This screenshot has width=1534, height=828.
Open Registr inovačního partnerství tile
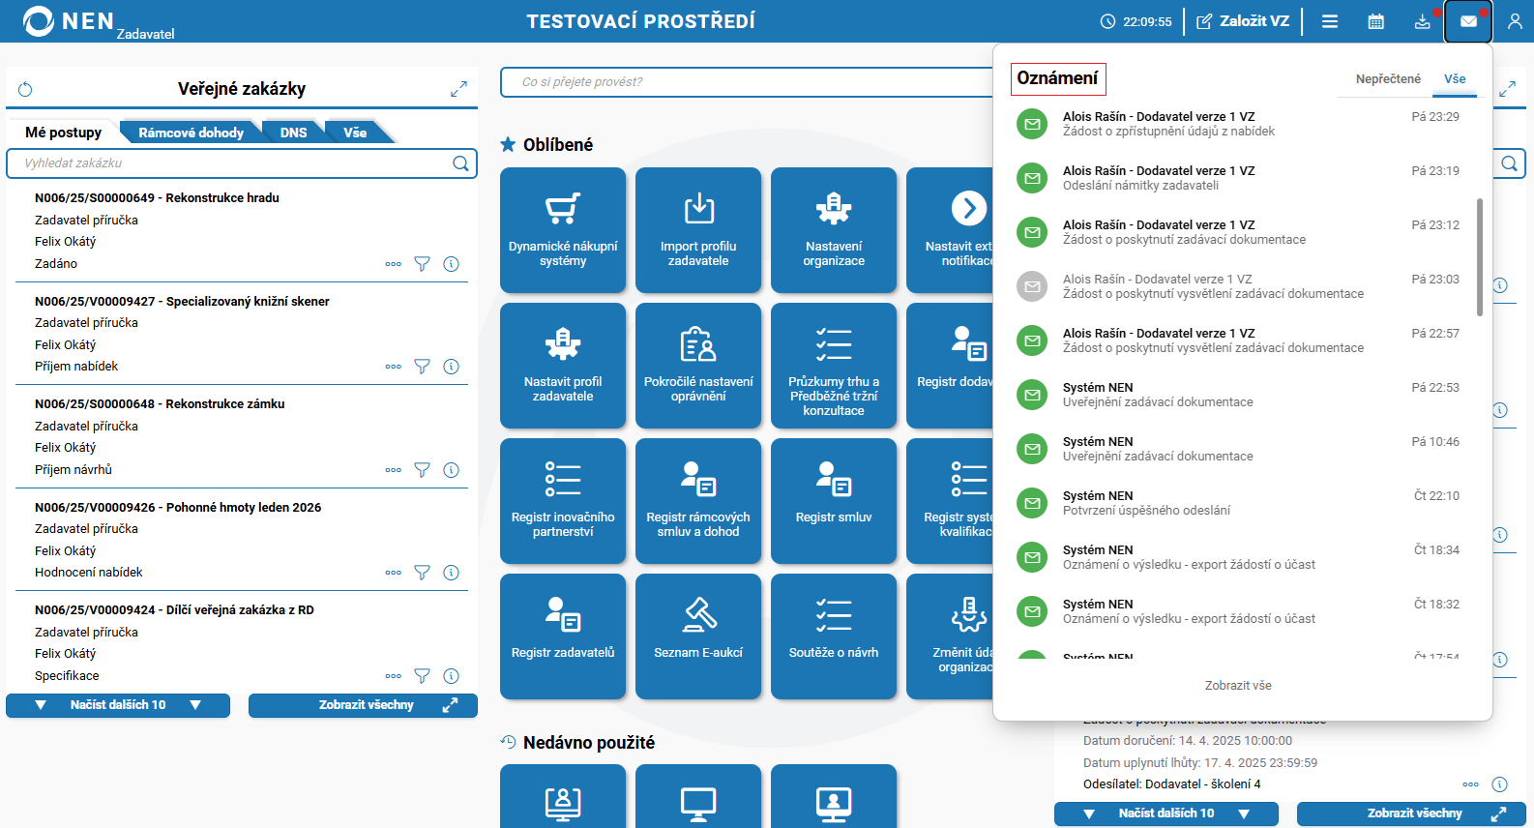[x=563, y=501]
